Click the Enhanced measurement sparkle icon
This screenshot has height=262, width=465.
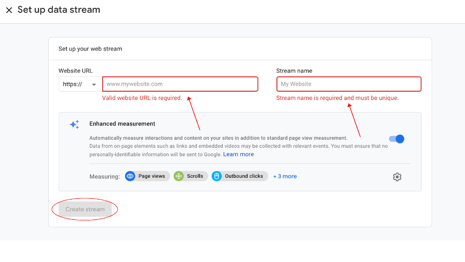pyautogui.click(x=75, y=125)
